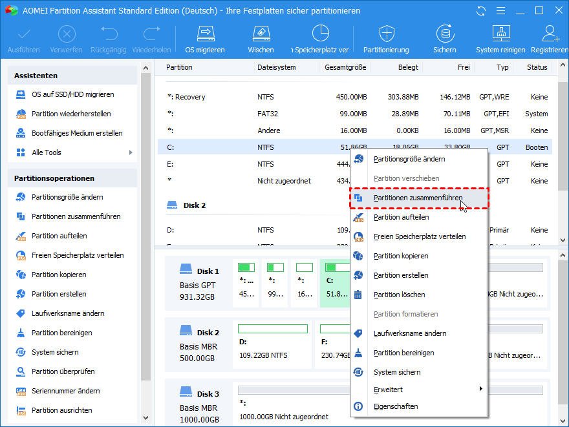Sort by the Partition column header
This screenshot has width=569, height=427.
coord(179,67)
